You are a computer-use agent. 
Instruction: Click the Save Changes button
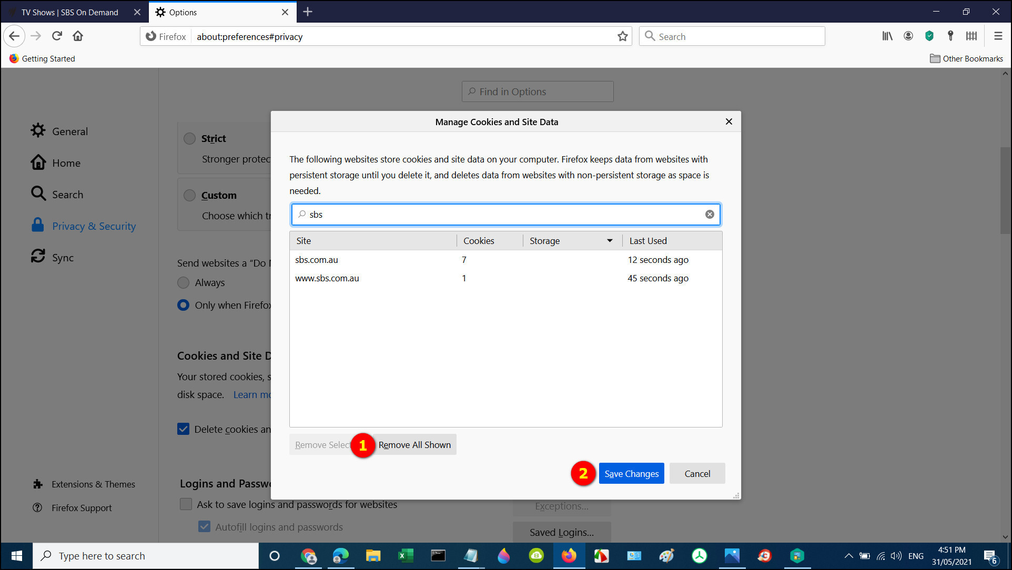click(x=631, y=474)
